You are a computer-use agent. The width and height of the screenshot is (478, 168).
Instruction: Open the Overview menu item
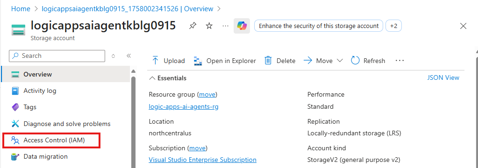click(65, 74)
